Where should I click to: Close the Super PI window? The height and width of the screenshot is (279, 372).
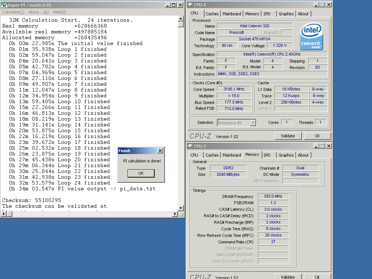coord(180,5)
